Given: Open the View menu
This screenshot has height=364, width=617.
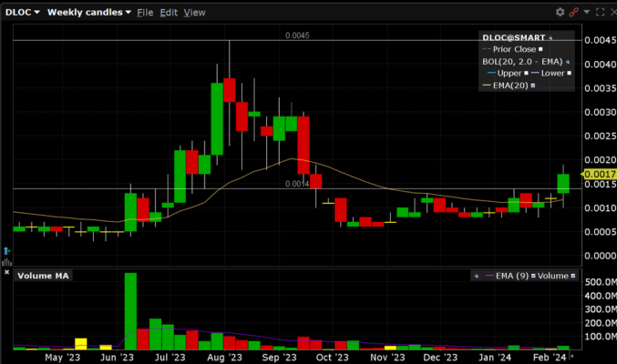Looking at the screenshot, I should [x=195, y=13].
